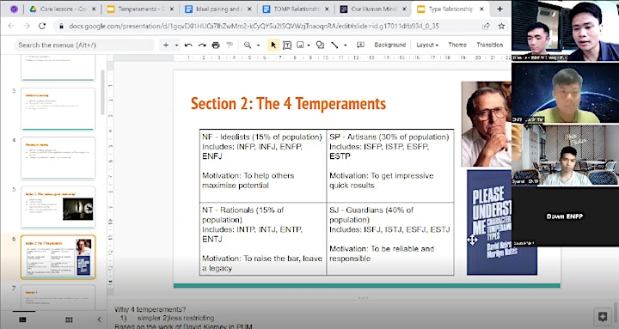
Task: Switch to Core lessons Drive tab
Action: 63,9
